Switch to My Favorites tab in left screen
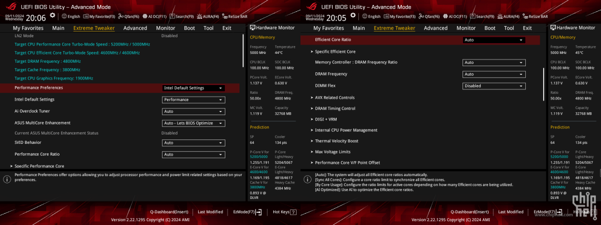 coord(28,28)
